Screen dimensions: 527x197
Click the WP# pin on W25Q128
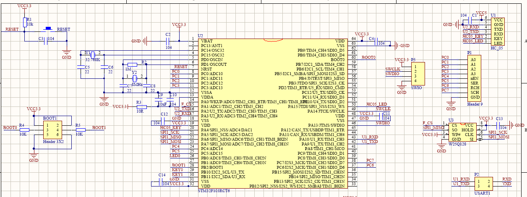click(x=455, y=134)
